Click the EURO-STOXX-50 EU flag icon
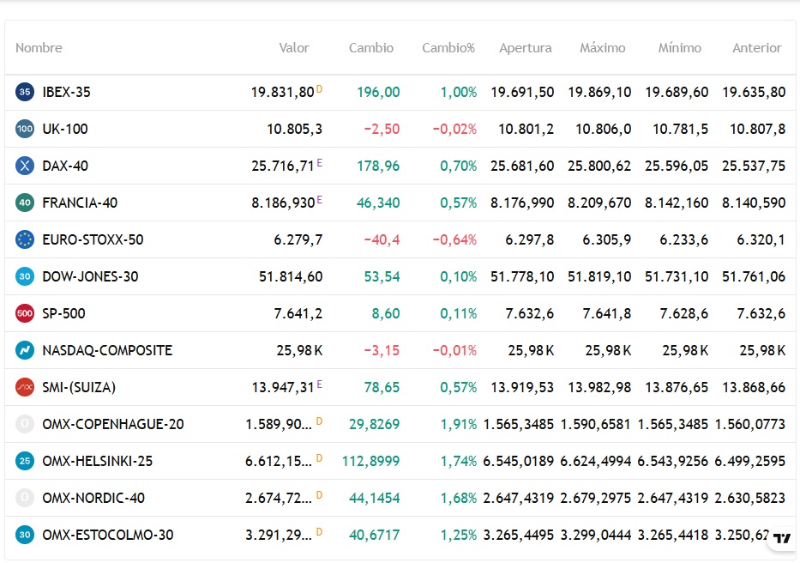This screenshot has width=800, height=563. pos(25,239)
